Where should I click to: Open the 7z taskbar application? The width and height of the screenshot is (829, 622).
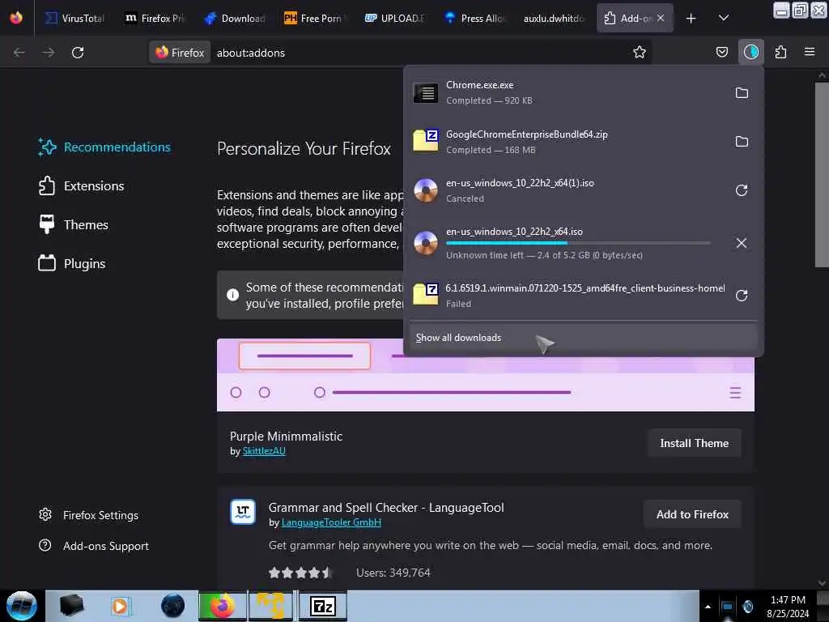(322, 606)
